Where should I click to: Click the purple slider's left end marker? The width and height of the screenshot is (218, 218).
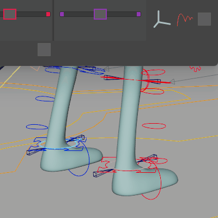pos(62,14)
